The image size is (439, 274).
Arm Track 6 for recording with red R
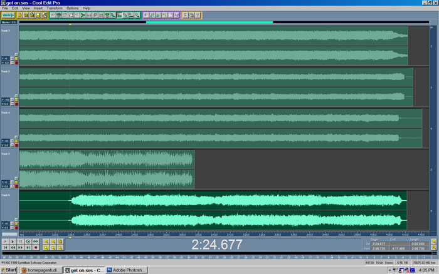coord(16,227)
